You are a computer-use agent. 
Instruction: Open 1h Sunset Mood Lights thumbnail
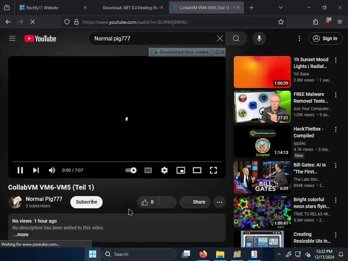tap(262, 72)
